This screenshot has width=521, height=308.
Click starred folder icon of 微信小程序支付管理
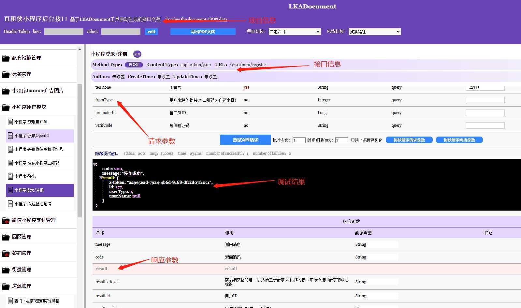pyautogui.click(x=6, y=221)
